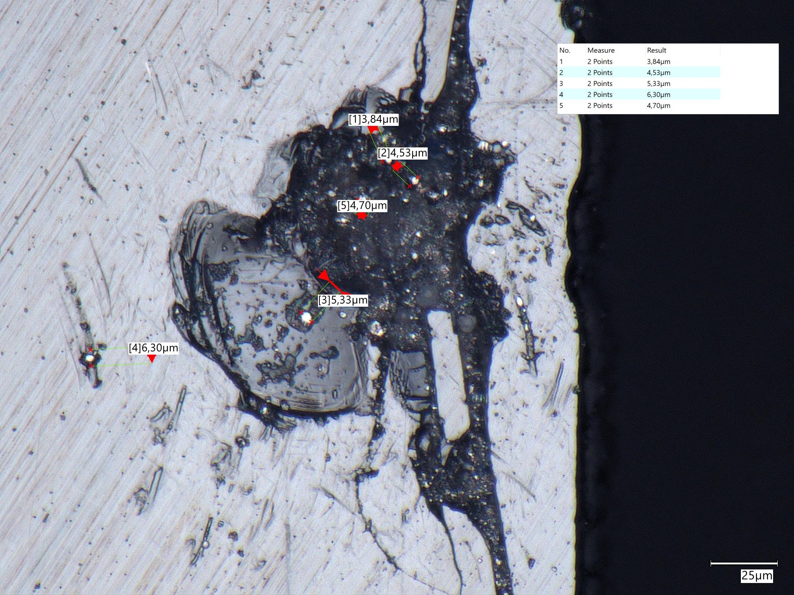Click the red star marker below label [5]
Image resolution: width=794 pixels, height=595 pixels.
[362, 216]
